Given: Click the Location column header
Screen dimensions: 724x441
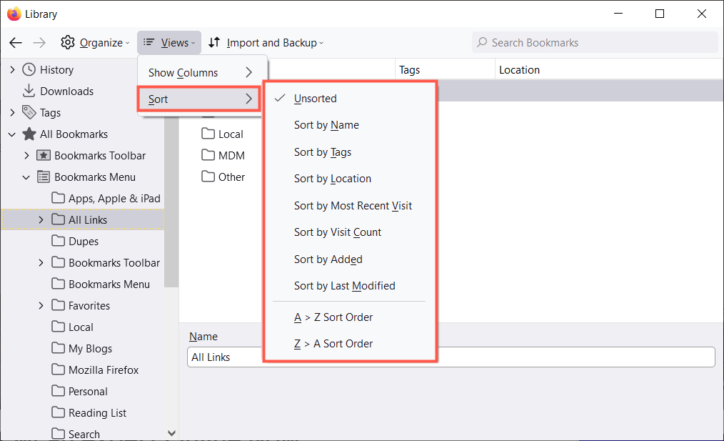Looking at the screenshot, I should coord(519,70).
